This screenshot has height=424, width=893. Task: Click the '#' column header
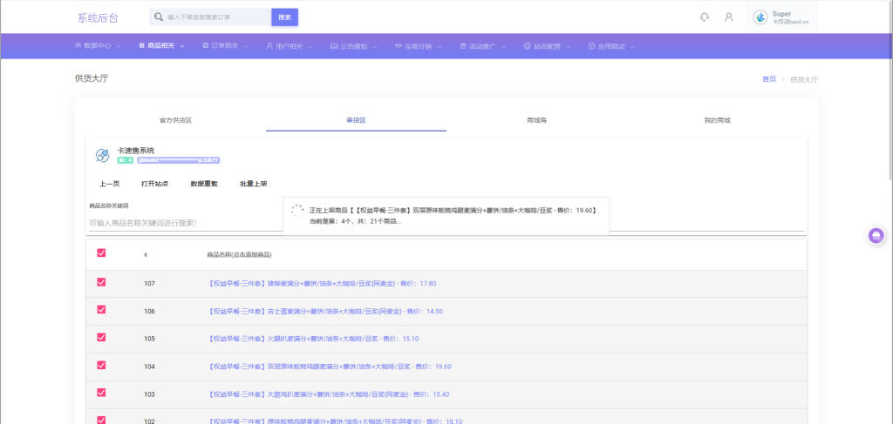(146, 254)
